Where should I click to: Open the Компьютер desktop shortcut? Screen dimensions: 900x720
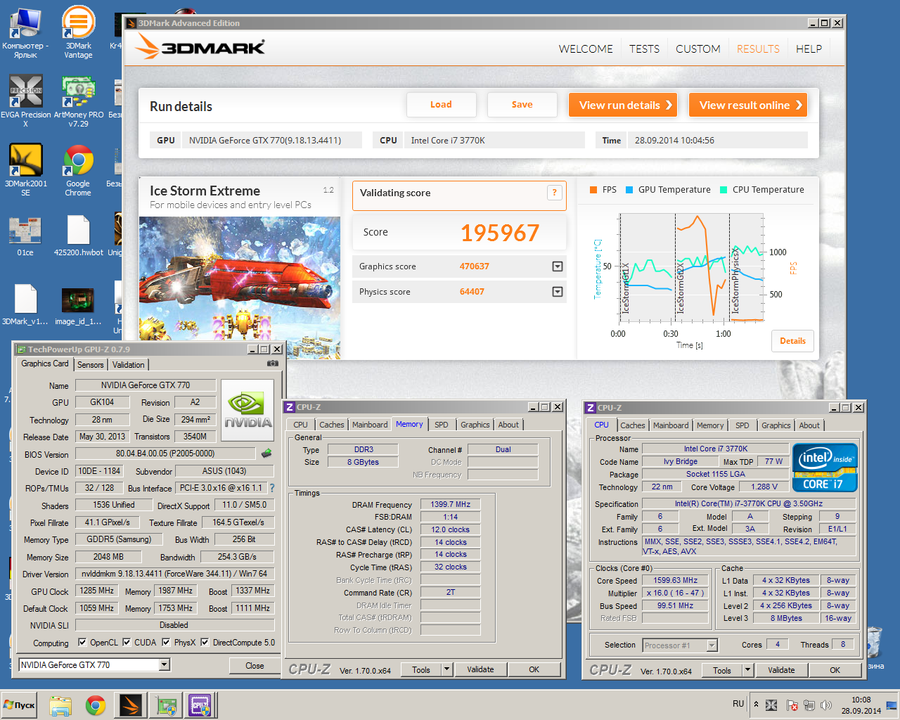click(25, 32)
